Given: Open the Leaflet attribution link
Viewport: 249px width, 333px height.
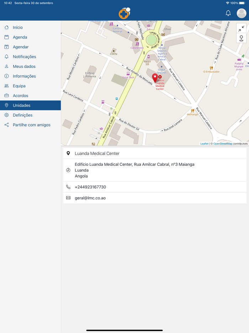Looking at the screenshot, I should coord(204,144).
